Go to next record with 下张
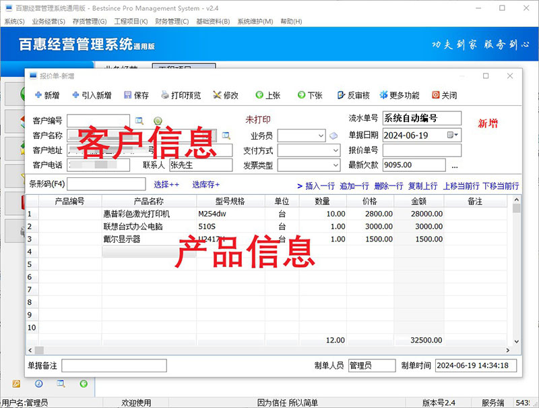539x408 pixels. tap(310, 96)
